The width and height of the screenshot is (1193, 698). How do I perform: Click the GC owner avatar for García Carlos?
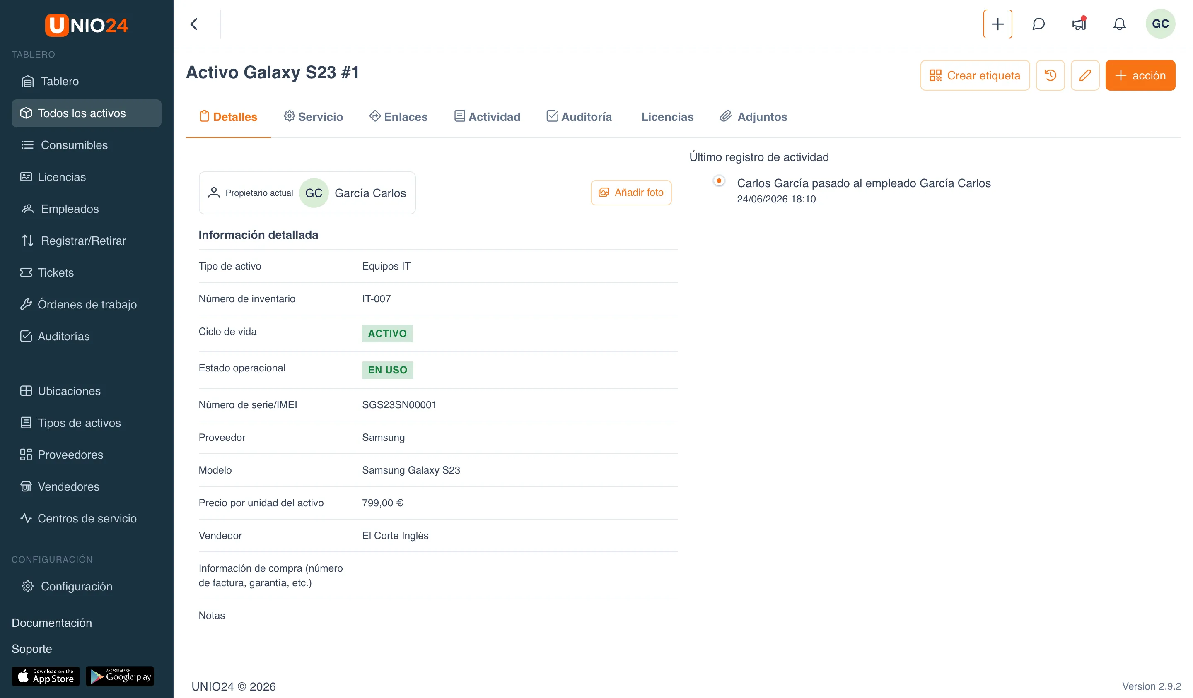[314, 193]
